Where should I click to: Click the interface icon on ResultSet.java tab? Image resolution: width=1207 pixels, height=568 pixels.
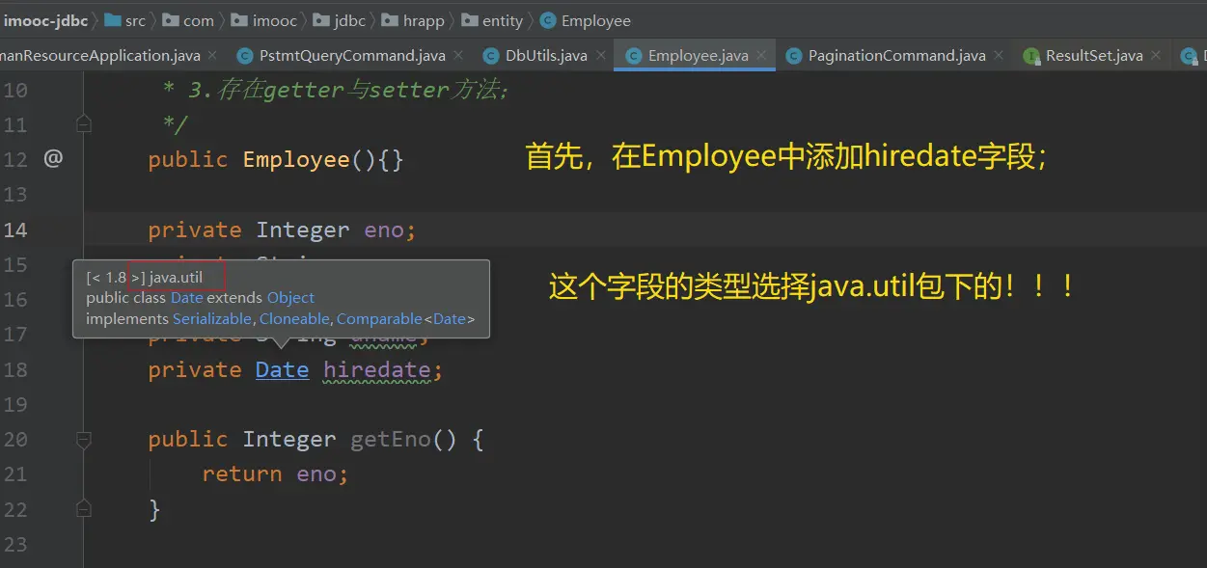point(1031,56)
